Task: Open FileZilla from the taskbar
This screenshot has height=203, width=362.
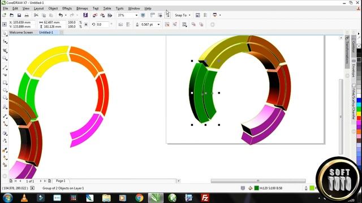Action: pos(205,198)
